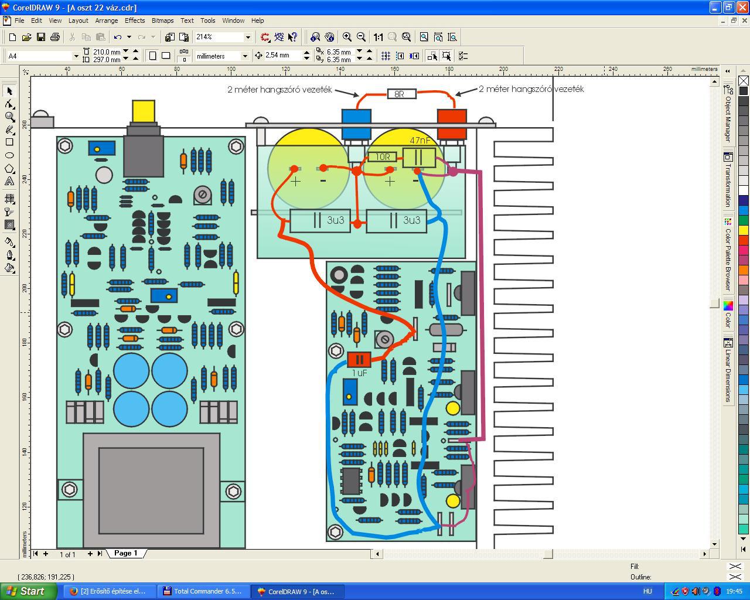Select the Interactive Transparency tool
The image size is (750, 600).
(x=9, y=212)
